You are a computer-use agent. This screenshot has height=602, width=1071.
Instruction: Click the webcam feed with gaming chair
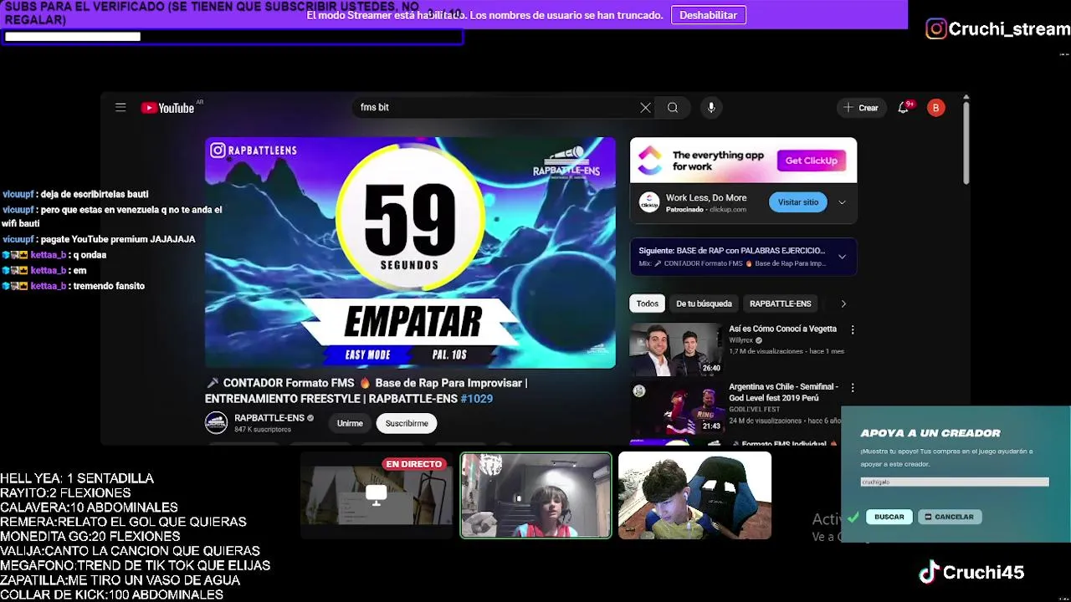(694, 495)
